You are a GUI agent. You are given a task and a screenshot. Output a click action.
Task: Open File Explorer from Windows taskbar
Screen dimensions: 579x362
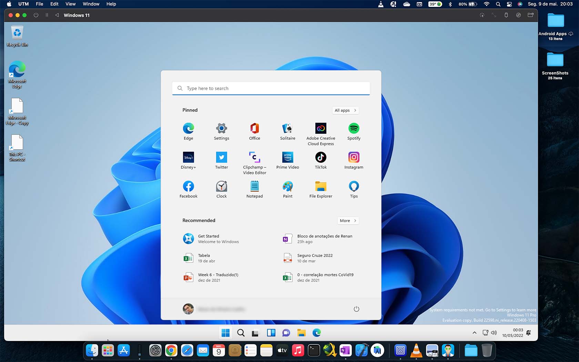point(302,333)
